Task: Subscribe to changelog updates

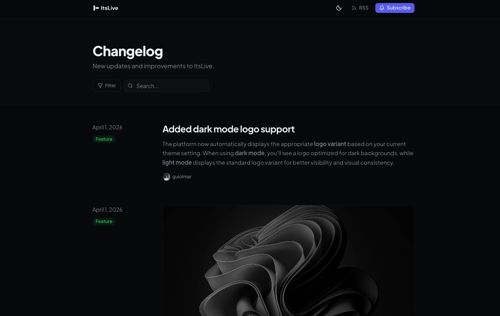Action: point(395,8)
